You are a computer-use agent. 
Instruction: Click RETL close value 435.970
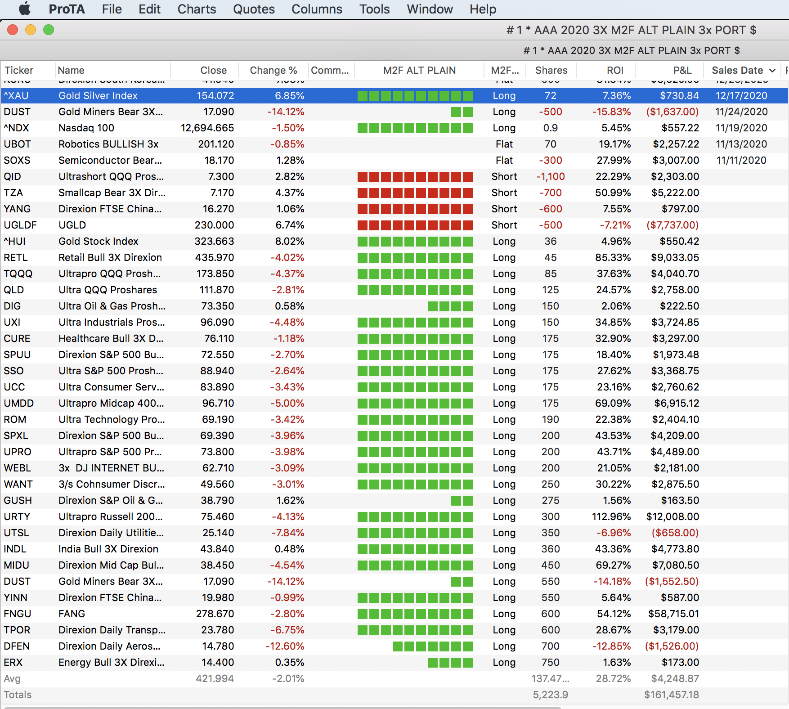pos(215,257)
